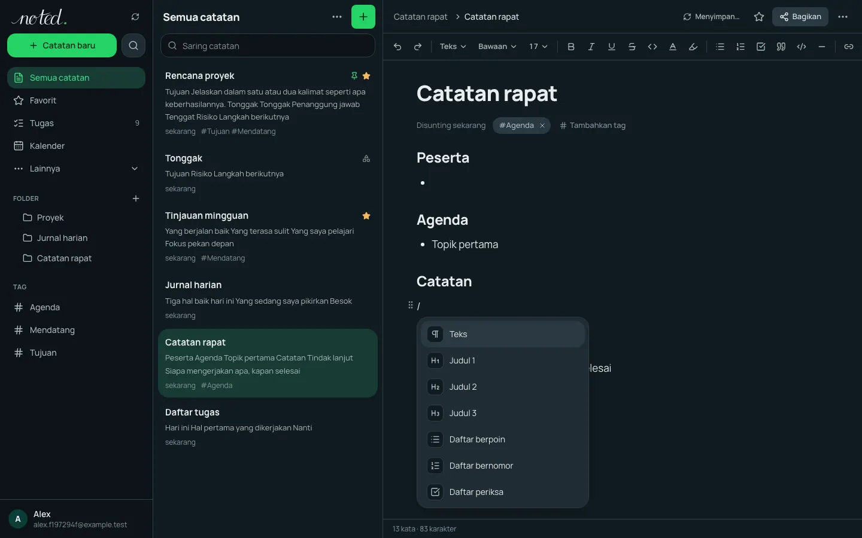
Task: Unstar the Tinjauan mingguan note
Action: click(x=366, y=216)
